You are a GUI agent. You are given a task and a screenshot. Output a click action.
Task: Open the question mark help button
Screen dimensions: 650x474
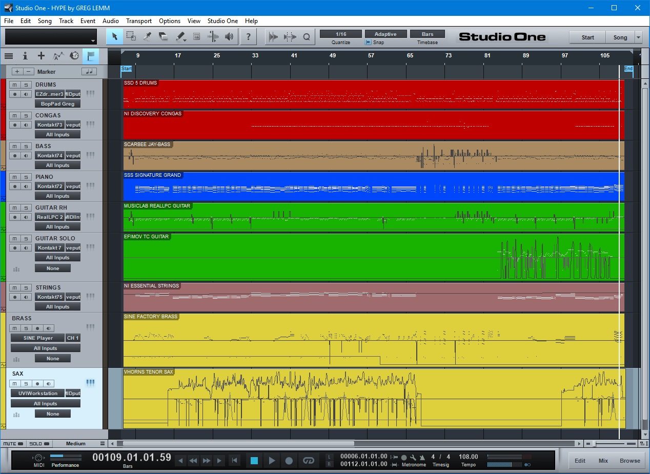(x=249, y=37)
